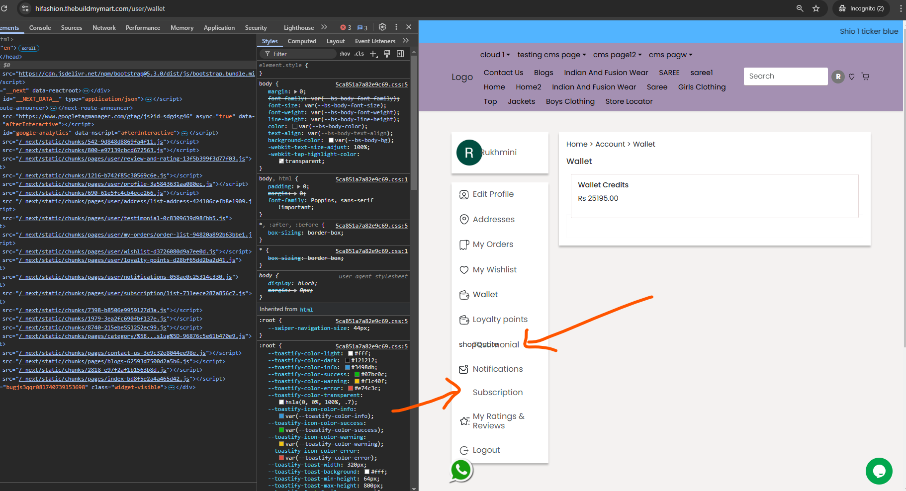Select the Computed styles tab

point(302,41)
